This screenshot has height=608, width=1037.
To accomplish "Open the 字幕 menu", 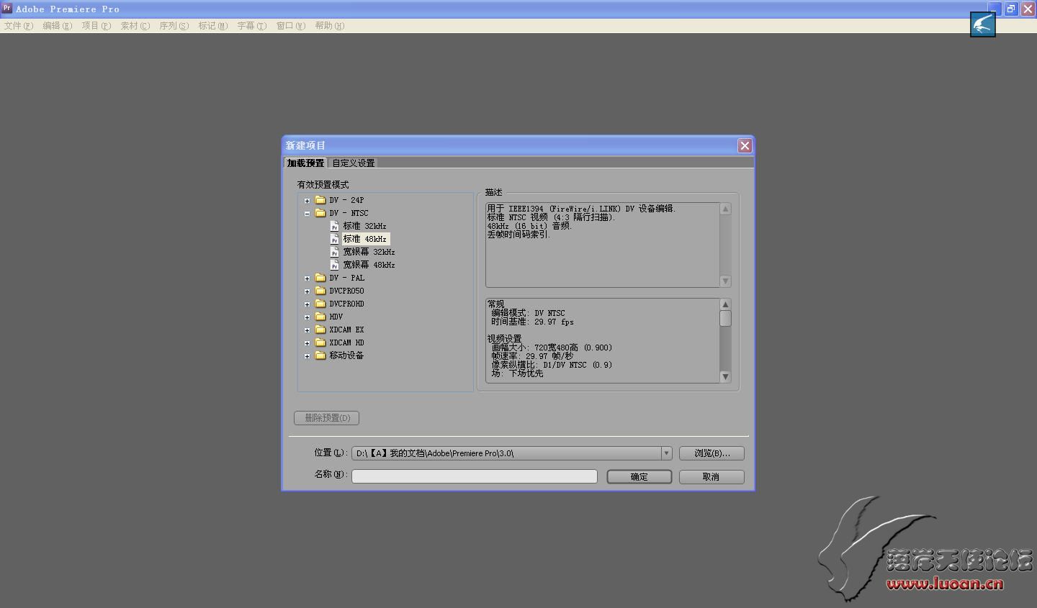I will [x=252, y=26].
